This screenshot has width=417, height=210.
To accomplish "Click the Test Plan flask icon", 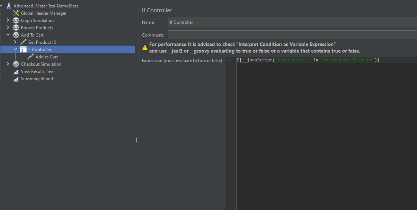I will tap(9, 6).
